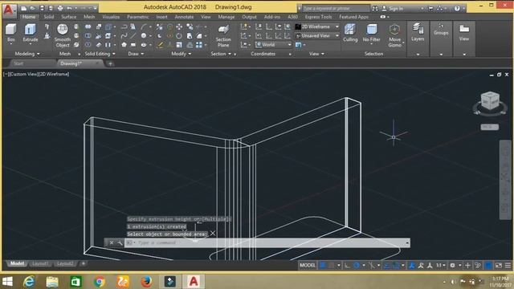
Task: Open the Layers panel button
Action: (x=418, y=32)
